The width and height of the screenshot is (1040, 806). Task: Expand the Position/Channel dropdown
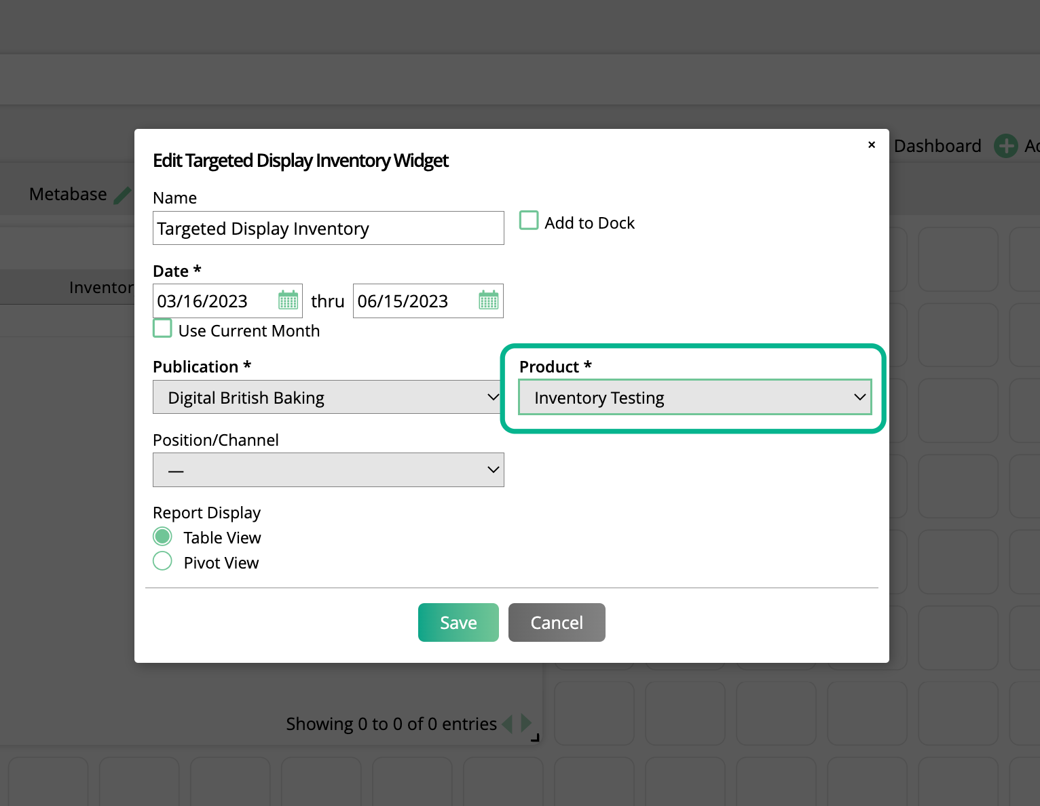point(328,469)
